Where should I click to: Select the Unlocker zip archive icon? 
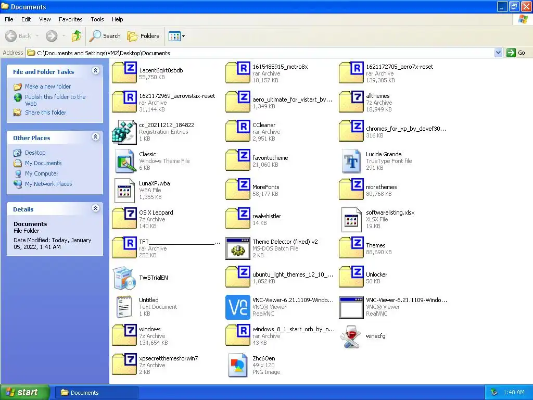pyautogui.click(x=351, y=277)
